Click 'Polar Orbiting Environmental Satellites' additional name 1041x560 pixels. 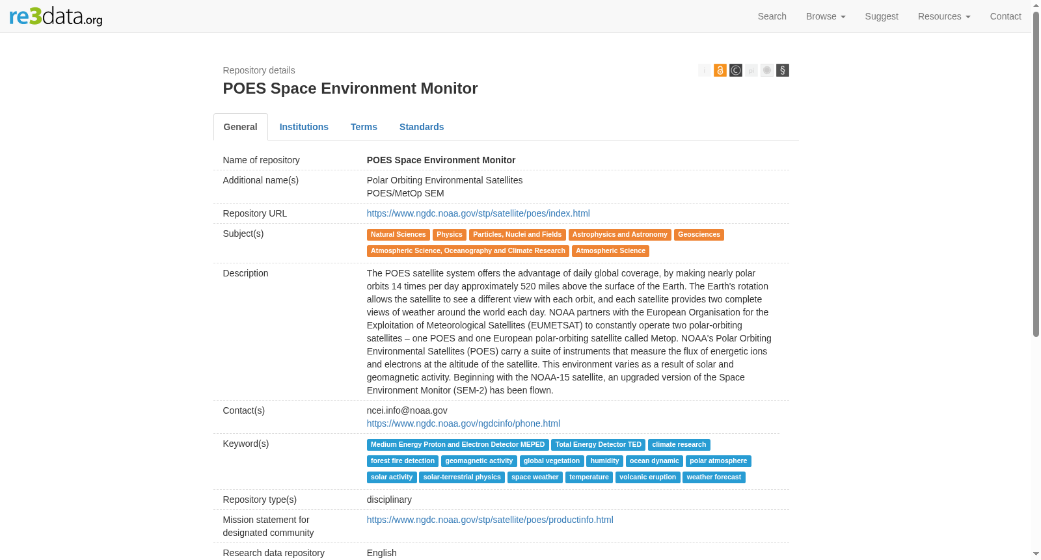click(444, 180)
